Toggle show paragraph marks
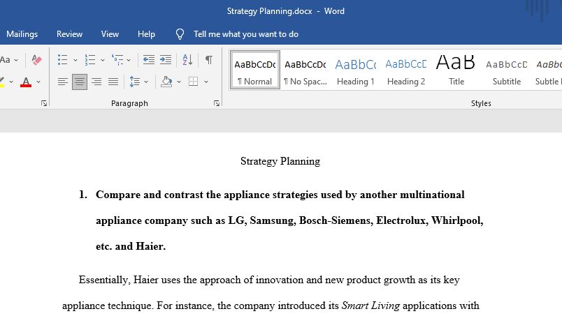Viewport: 562px width, 316px height. pyautogui.click(x=208, y=60)
